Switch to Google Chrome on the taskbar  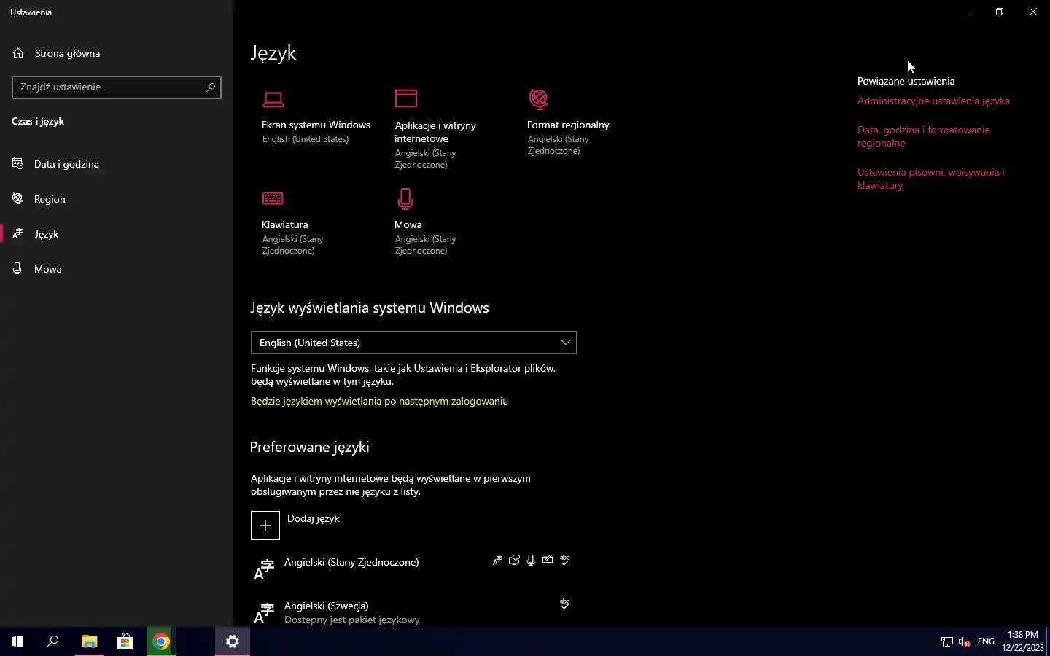pyautogui.click(x=161, y=641)
